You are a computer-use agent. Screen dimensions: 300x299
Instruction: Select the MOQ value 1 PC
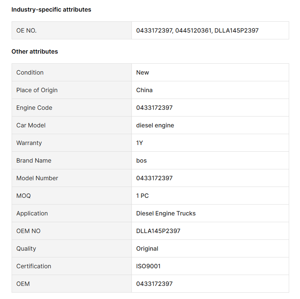142,196
